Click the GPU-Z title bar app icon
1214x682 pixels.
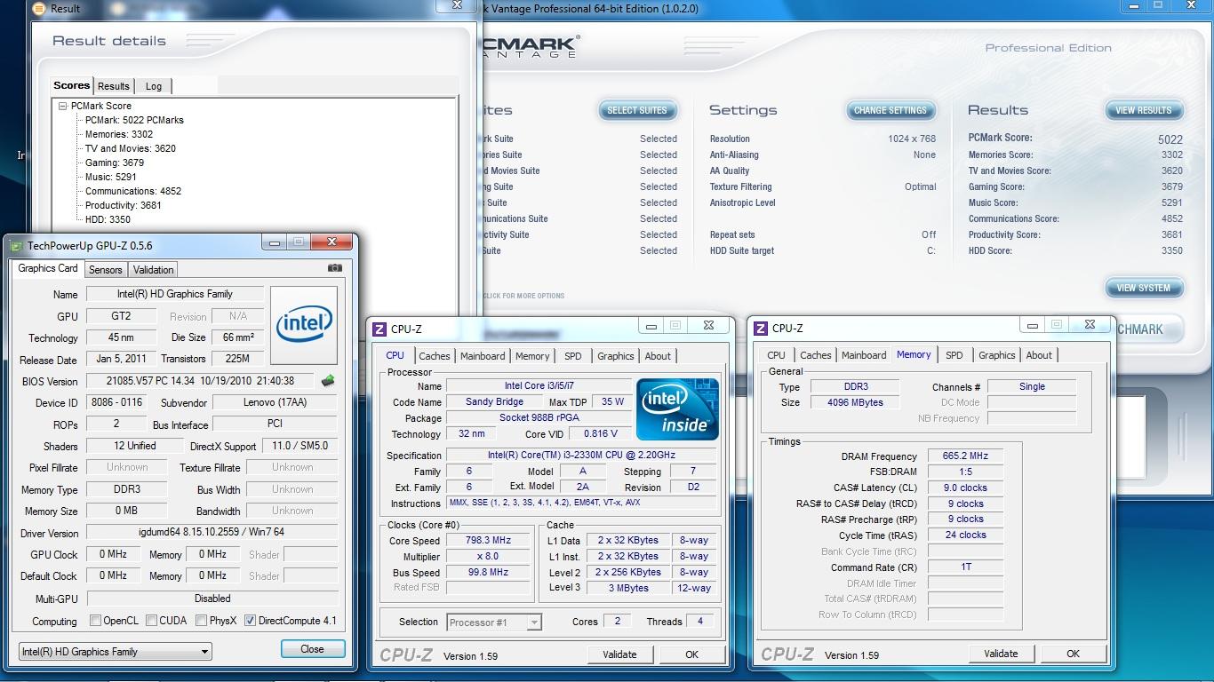click(x=17, y=246)
